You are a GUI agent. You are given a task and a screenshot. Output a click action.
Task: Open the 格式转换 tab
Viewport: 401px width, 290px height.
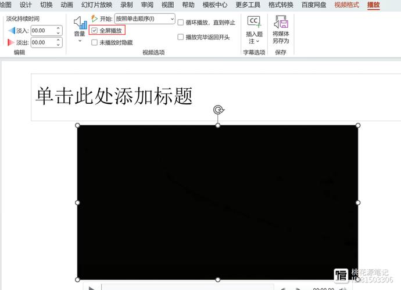point(281,5)
